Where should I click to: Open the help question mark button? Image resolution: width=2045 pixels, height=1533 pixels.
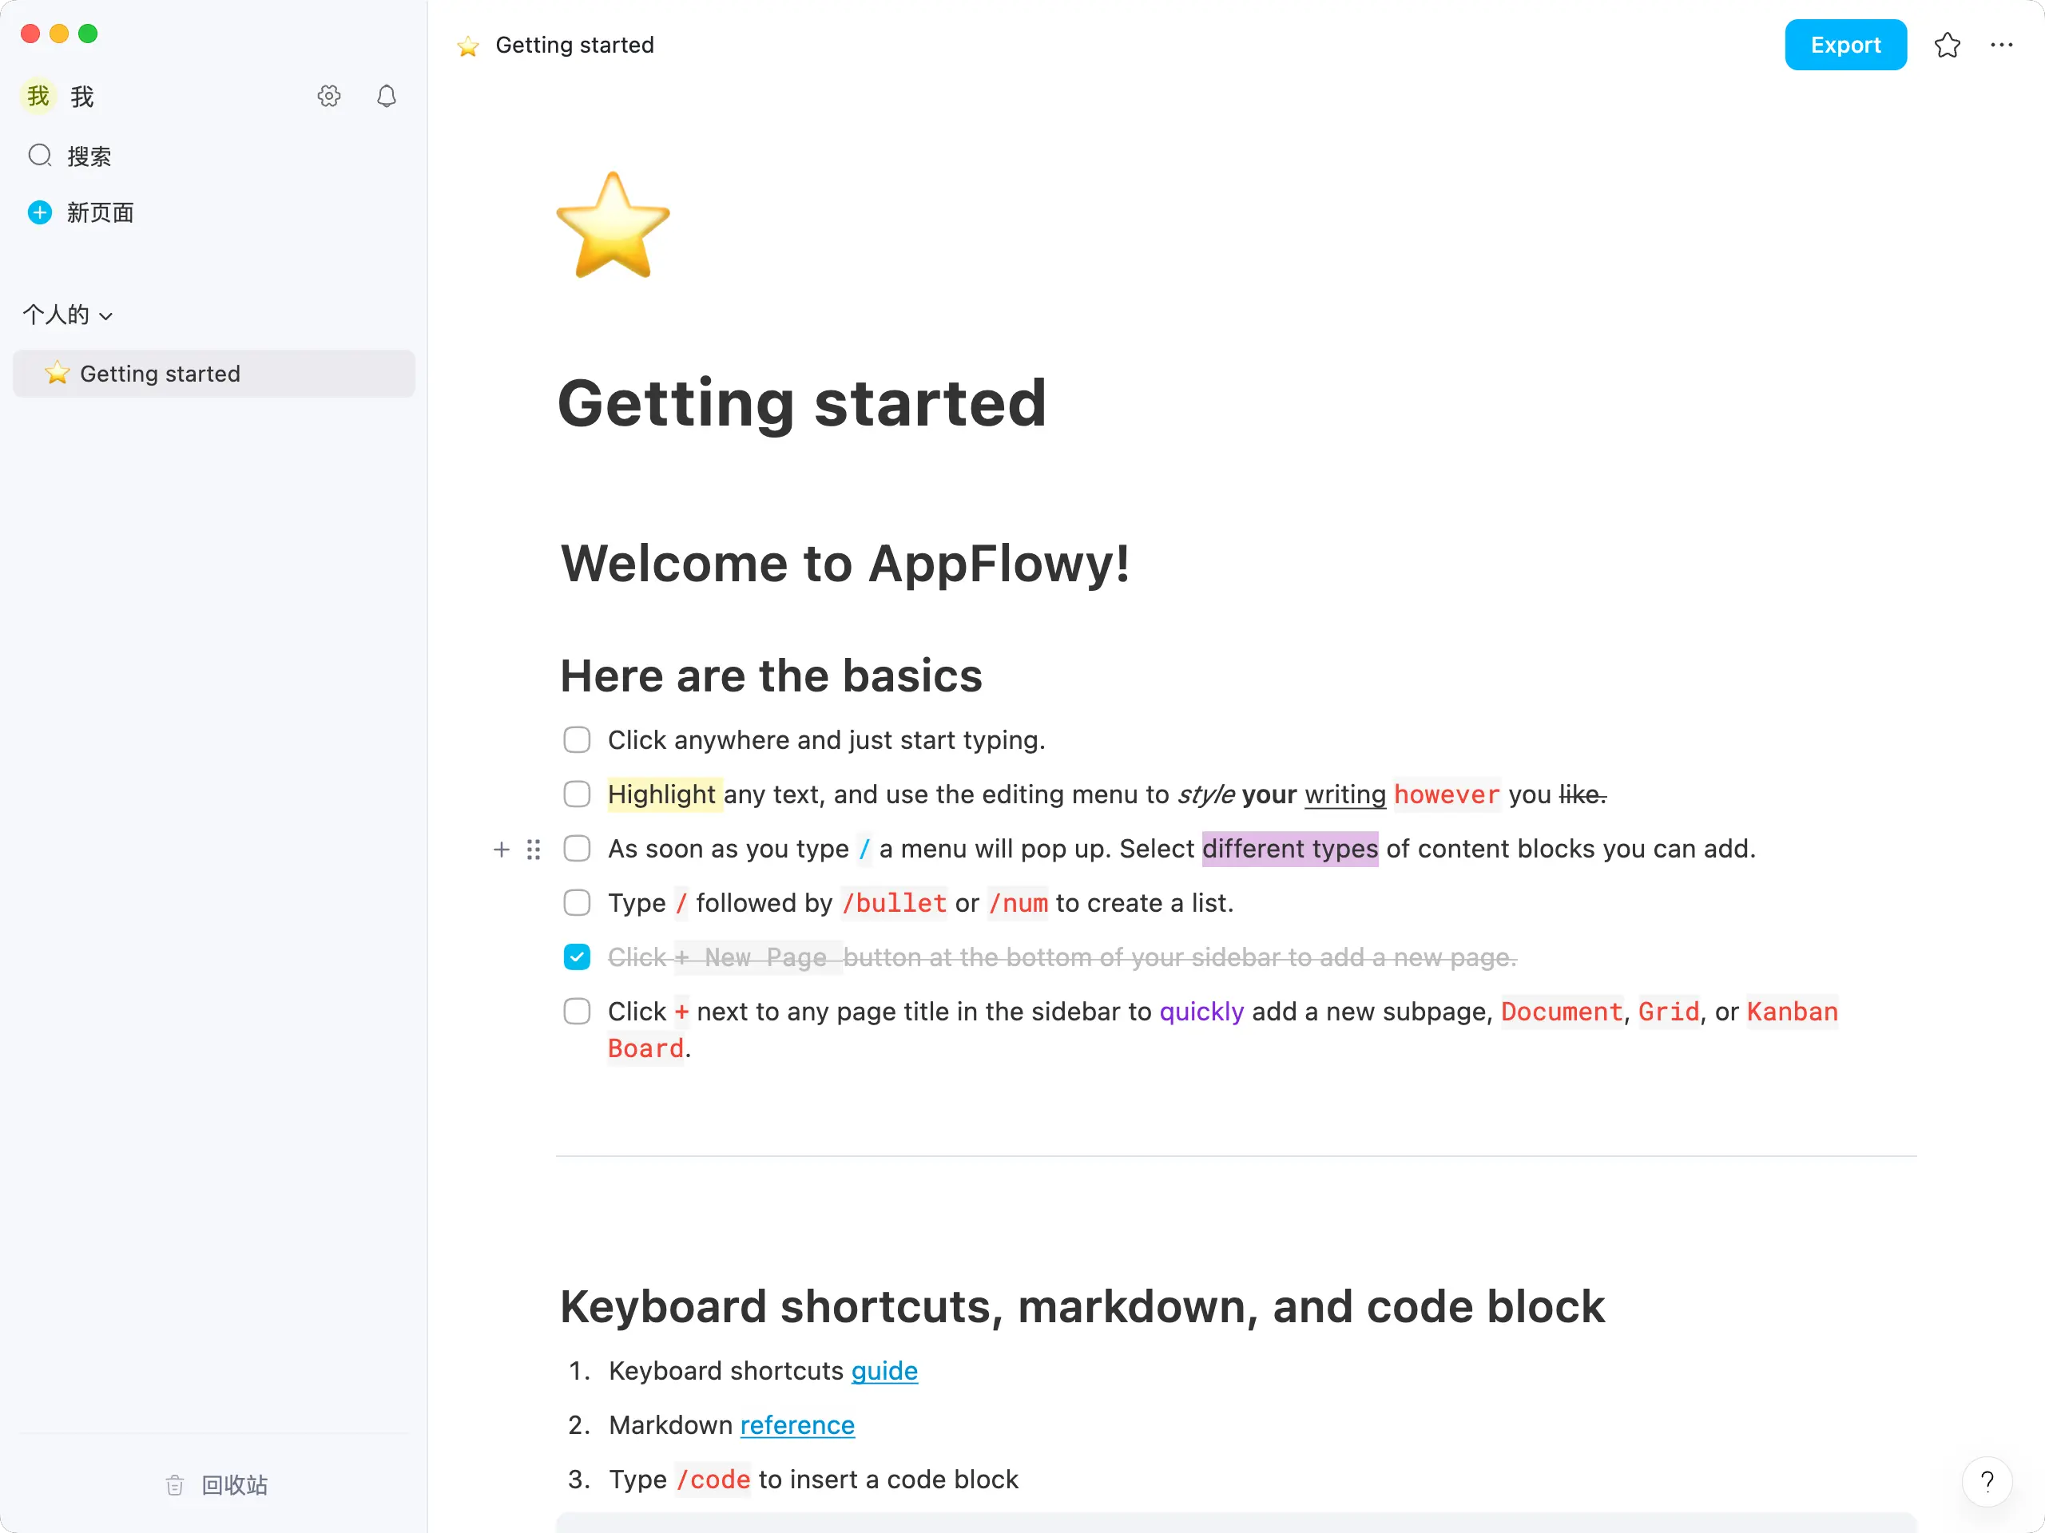(1987, 1481)
